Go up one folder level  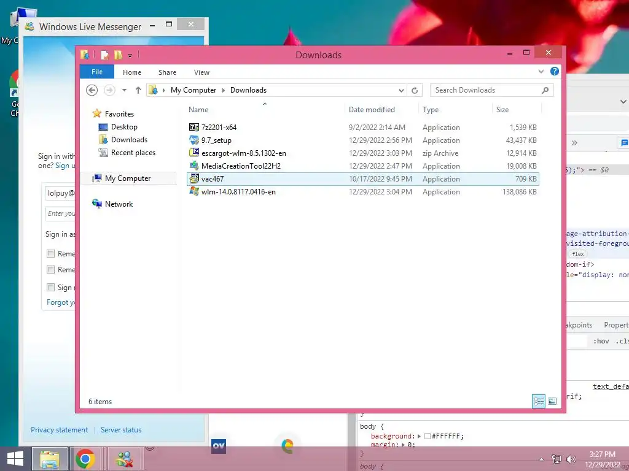[x=138, y=90]
